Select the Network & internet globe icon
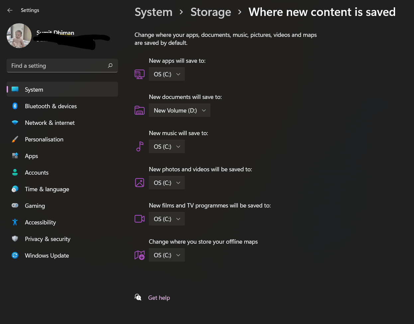The height and width of the screenshot is (324, 414). (15, 122)
